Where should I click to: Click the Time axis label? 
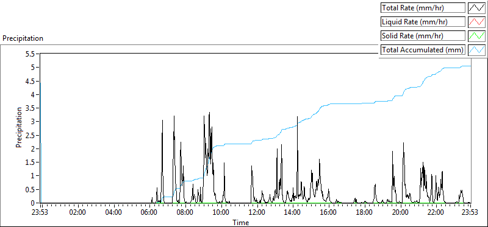pyautogui.click(x=241, y=223)
